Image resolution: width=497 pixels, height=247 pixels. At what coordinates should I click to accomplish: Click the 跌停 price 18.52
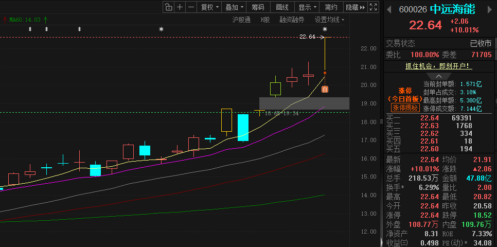click(483, 215)
